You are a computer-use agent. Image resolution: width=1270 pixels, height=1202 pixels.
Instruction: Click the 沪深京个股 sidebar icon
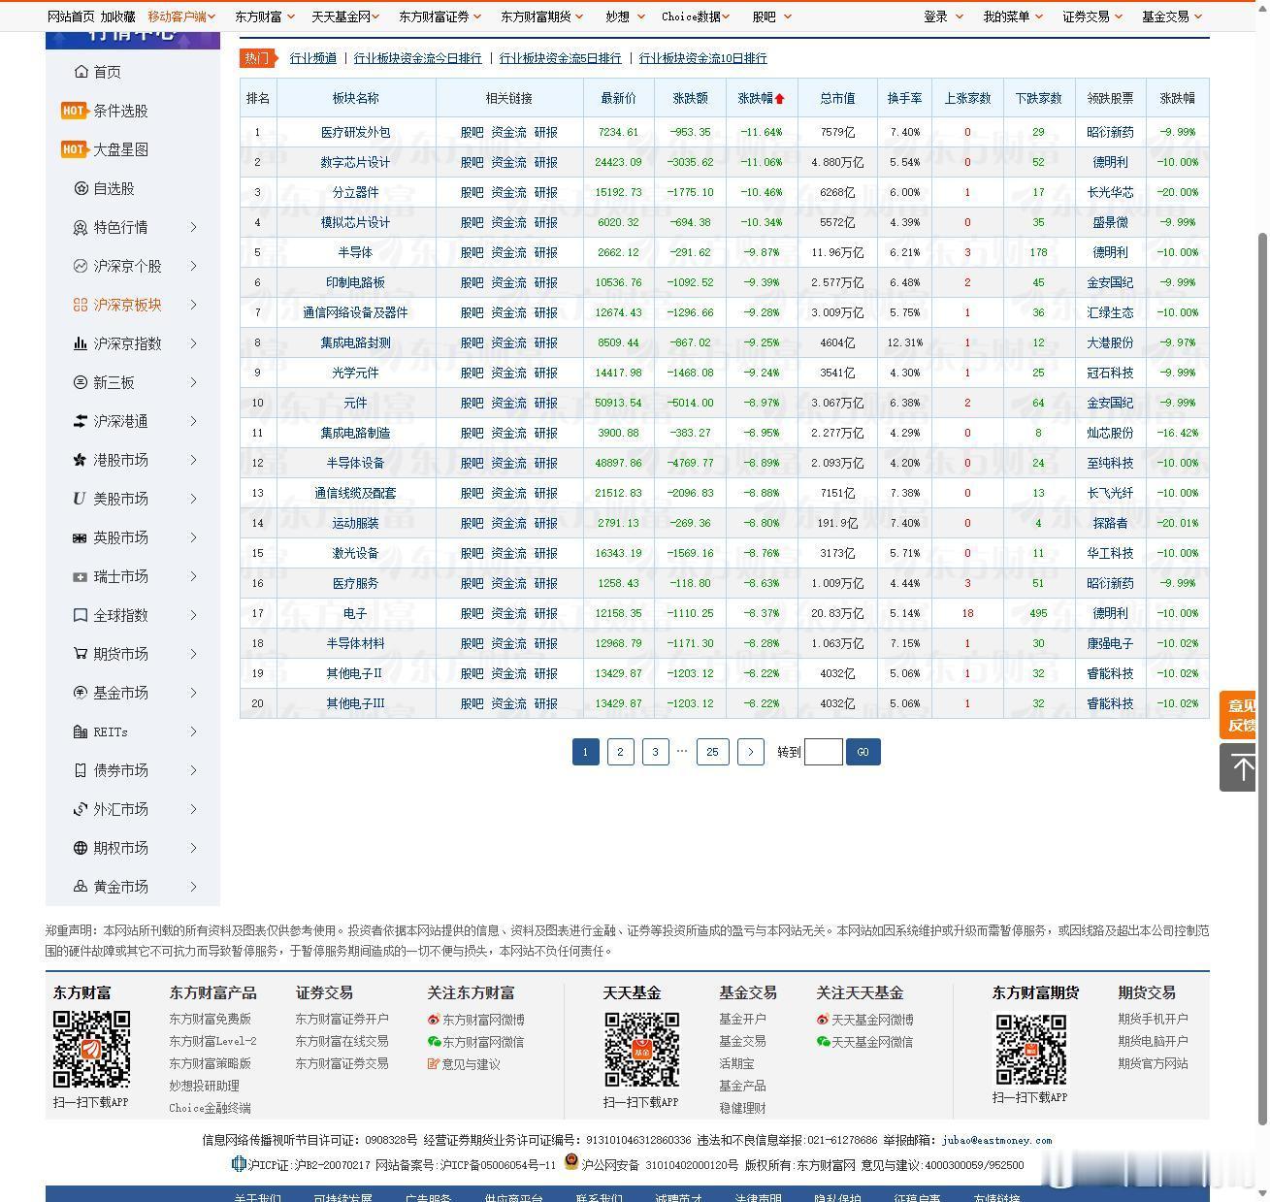click(81, 266)
